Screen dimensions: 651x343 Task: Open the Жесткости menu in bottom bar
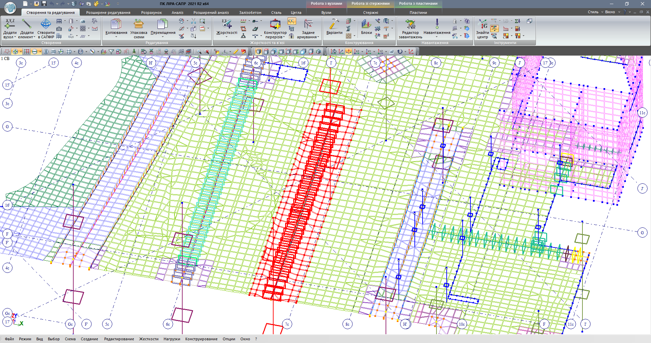(x=149, y=339)
